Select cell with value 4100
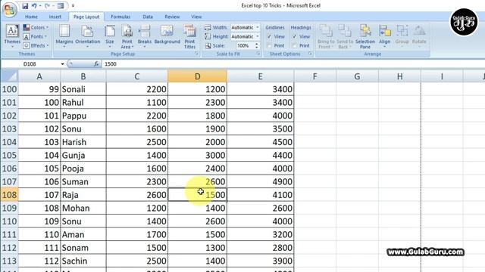 pos(261,195)
